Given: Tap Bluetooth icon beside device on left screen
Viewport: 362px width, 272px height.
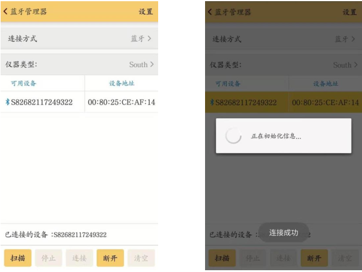Looking at the screenshot, I should (8, 102).
